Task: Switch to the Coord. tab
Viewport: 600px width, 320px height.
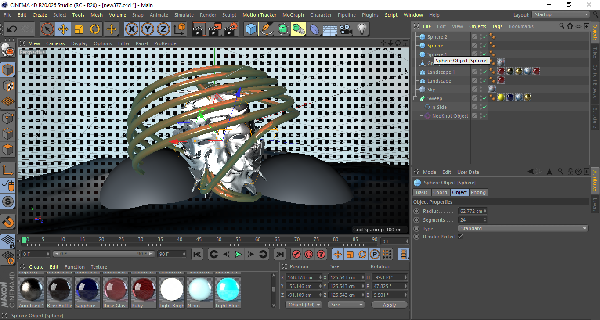Action: pyautogui.click(x=441, y=192)
